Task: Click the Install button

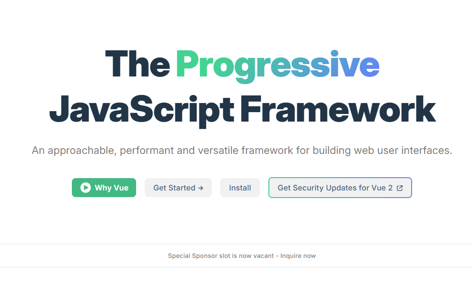Action: (x=240, y=188)
